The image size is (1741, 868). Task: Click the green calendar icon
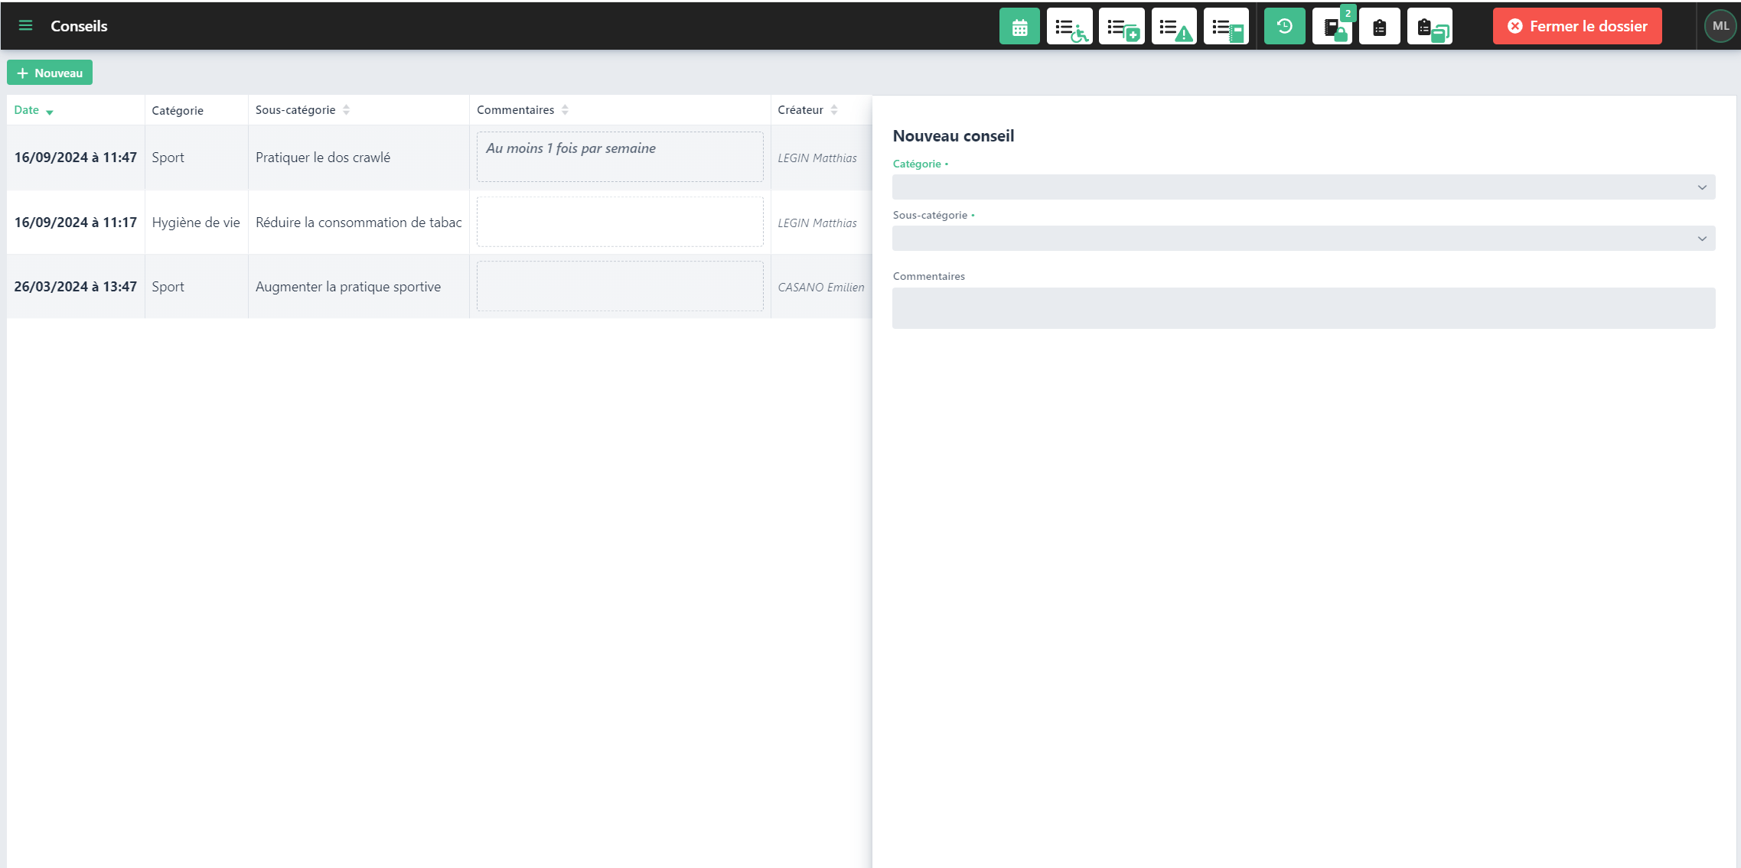[x=1019, y=27]
